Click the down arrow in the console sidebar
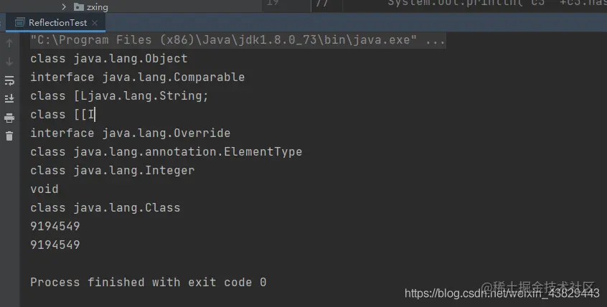Viewport: 607px width, 307px height. click(9, 62)
